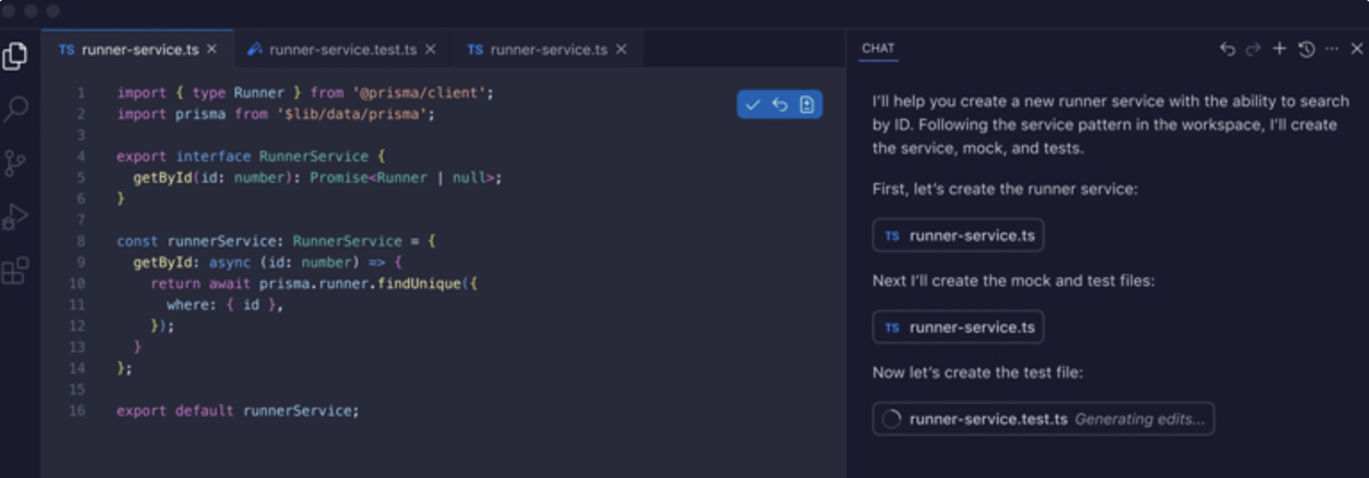Click 'First, let's create the runner service:' text
Screen dimensions: 1369x478
pyautogui.click(x=1005, y=189)
